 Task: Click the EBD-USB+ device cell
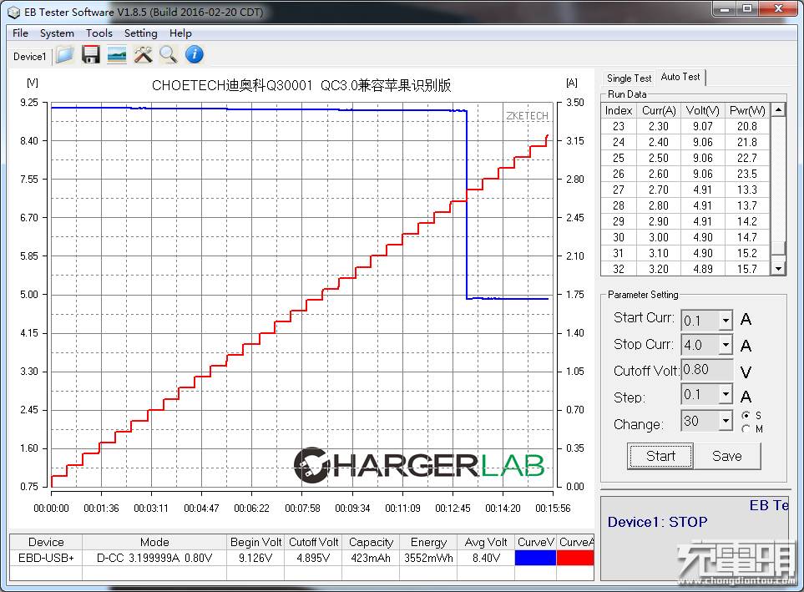(x=46, y=558)
